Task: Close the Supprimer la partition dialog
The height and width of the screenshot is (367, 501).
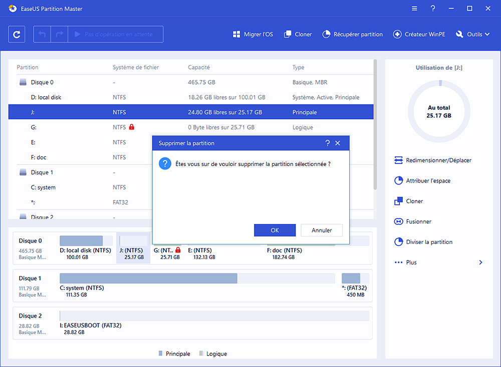Action: (x=338, y=143)
